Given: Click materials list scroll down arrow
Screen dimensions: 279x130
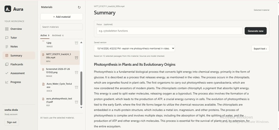Looking at the screenshot, I should pos(81,108).
